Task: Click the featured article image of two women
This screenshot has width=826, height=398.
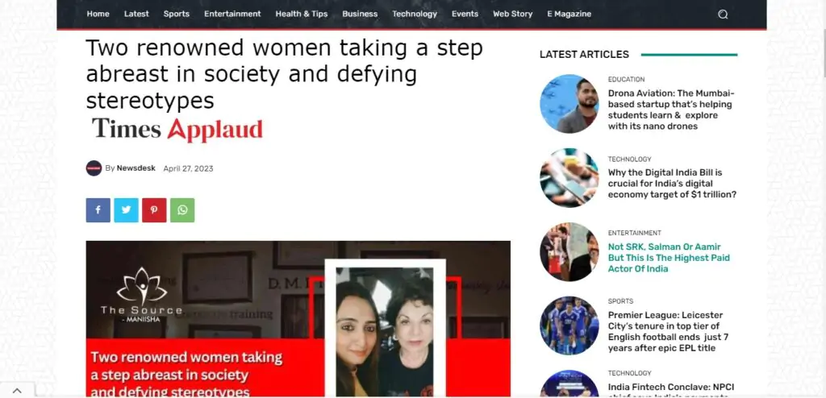Action: pyautogui.click(x=298, y=318)
